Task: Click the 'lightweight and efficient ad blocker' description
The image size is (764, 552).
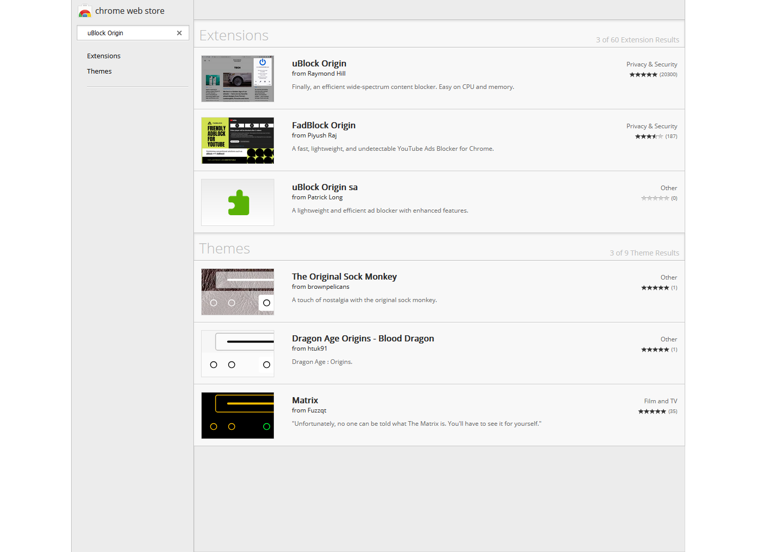Action: click(380, 211)
